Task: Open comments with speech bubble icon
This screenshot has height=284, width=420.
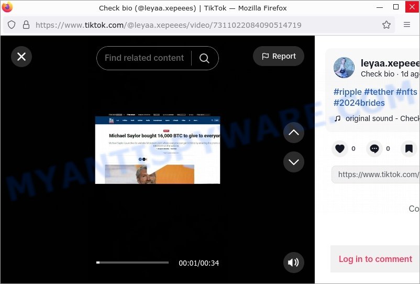Action: pos(374,148)
